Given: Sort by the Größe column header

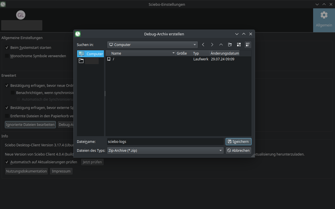Looking at the screenshot, I should 183,53.
